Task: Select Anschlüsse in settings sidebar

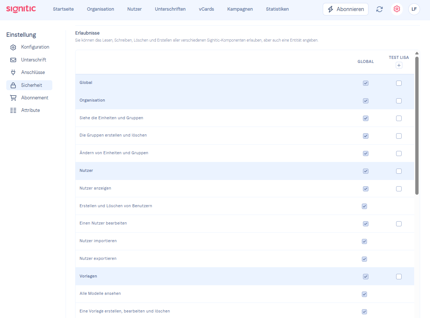Action: click(29, 72)
